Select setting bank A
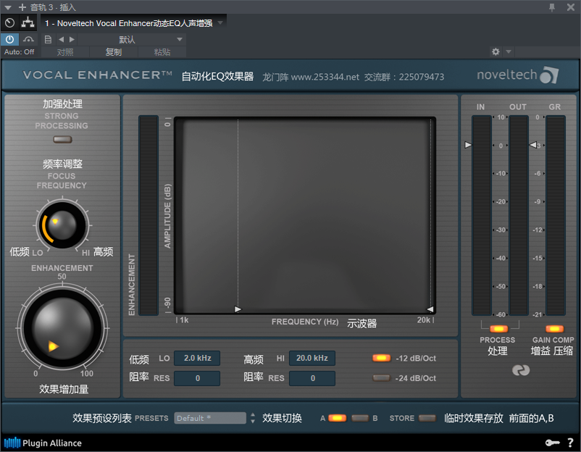 pyautogui.click(x=337, y=418)
